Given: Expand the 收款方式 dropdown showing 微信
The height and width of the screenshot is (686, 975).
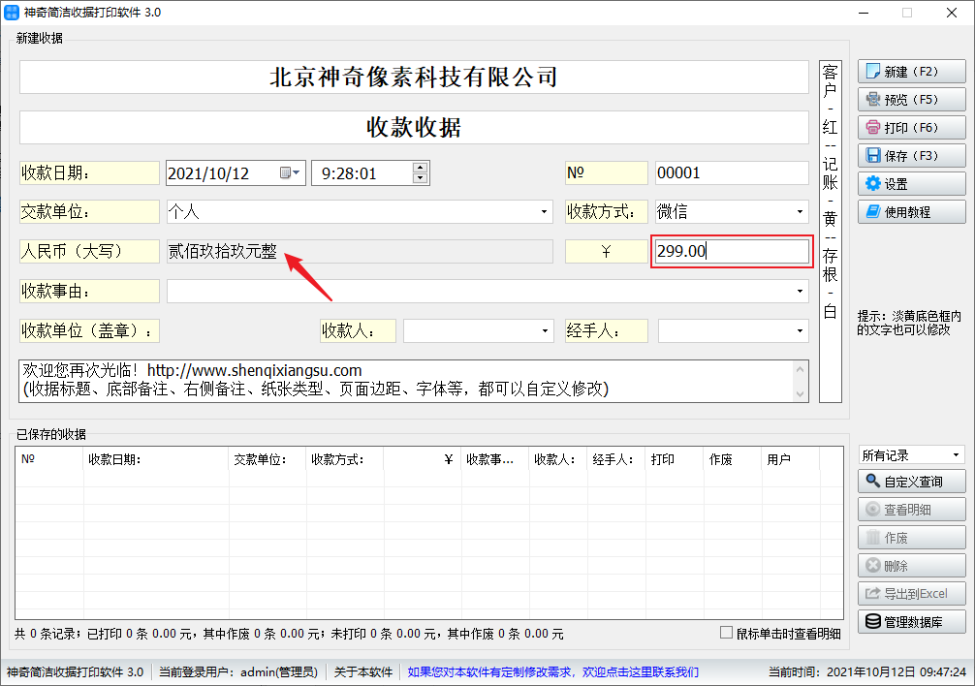Looking at the screenshot, I should [x=800, y=212].
